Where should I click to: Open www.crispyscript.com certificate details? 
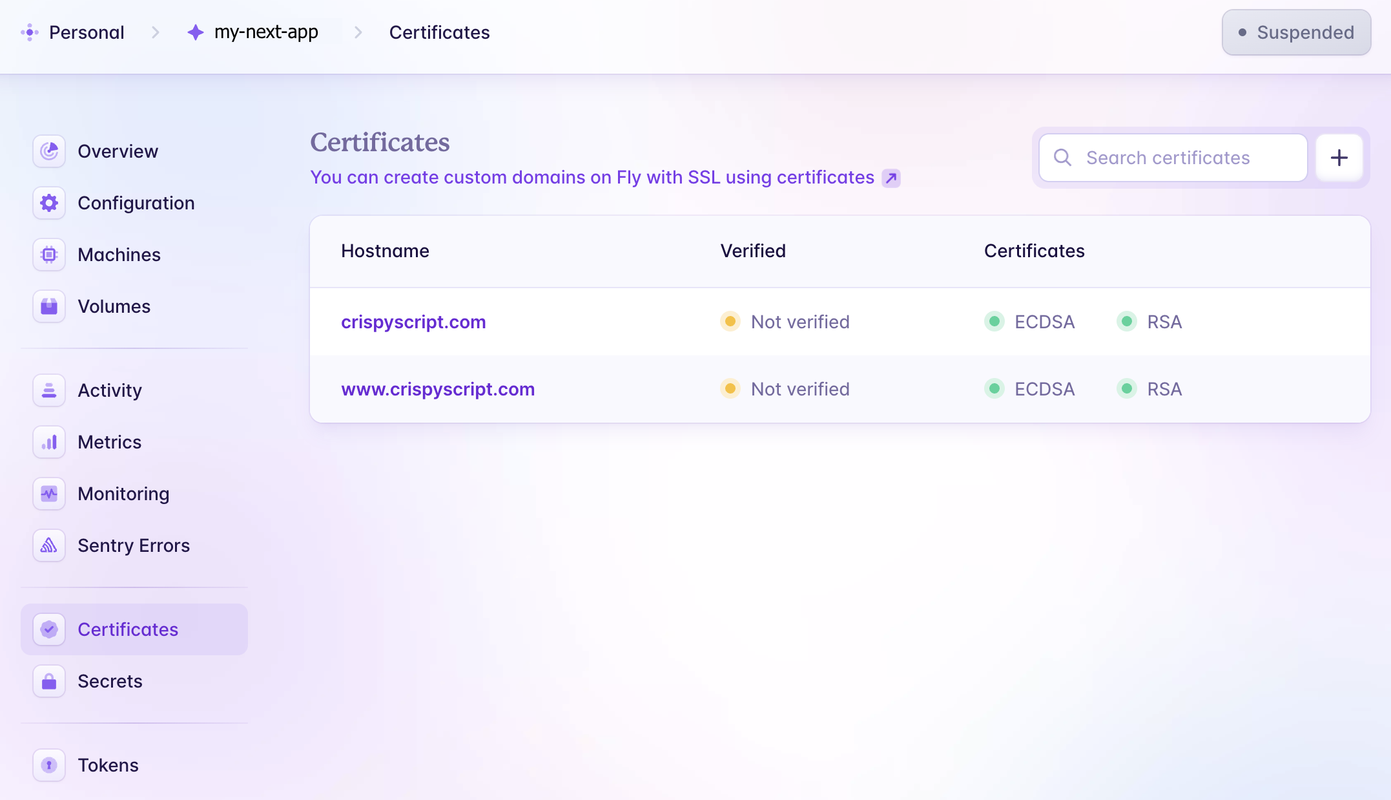[x=438, y=389]
